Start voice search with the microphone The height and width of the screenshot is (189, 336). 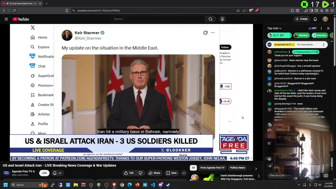222,19
